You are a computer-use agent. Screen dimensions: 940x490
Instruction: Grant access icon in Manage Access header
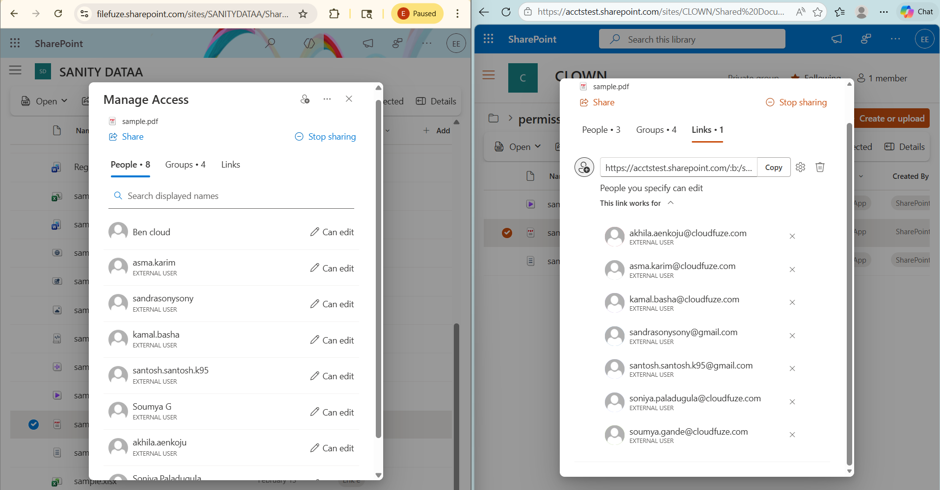pyautogui.click(x=305, y=99)
